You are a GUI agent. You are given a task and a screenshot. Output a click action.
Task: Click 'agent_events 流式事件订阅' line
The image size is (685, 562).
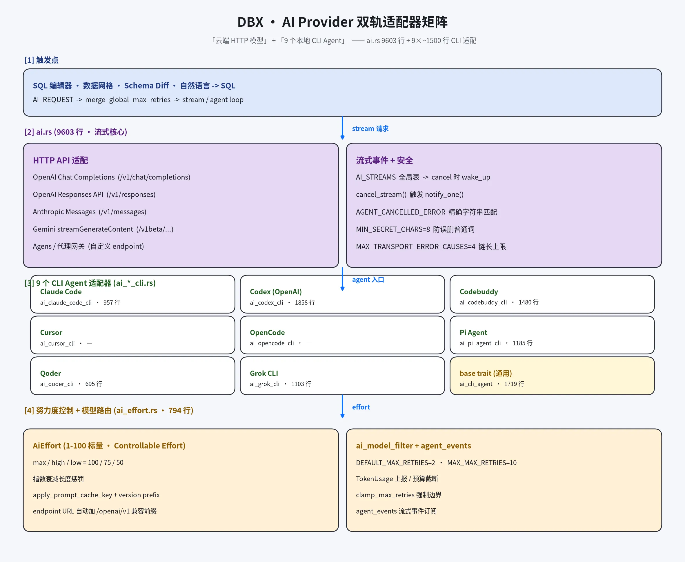396,511
